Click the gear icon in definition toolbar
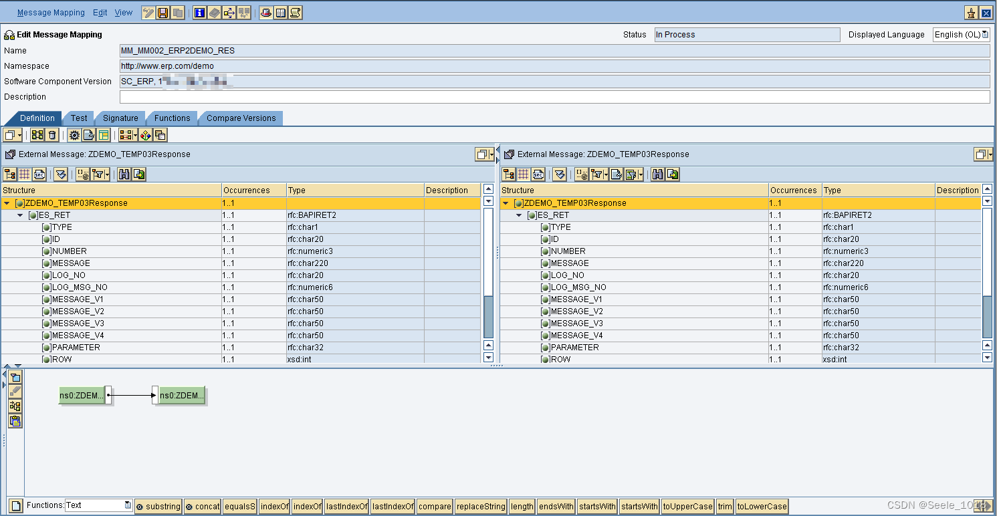 coord(74,135)
